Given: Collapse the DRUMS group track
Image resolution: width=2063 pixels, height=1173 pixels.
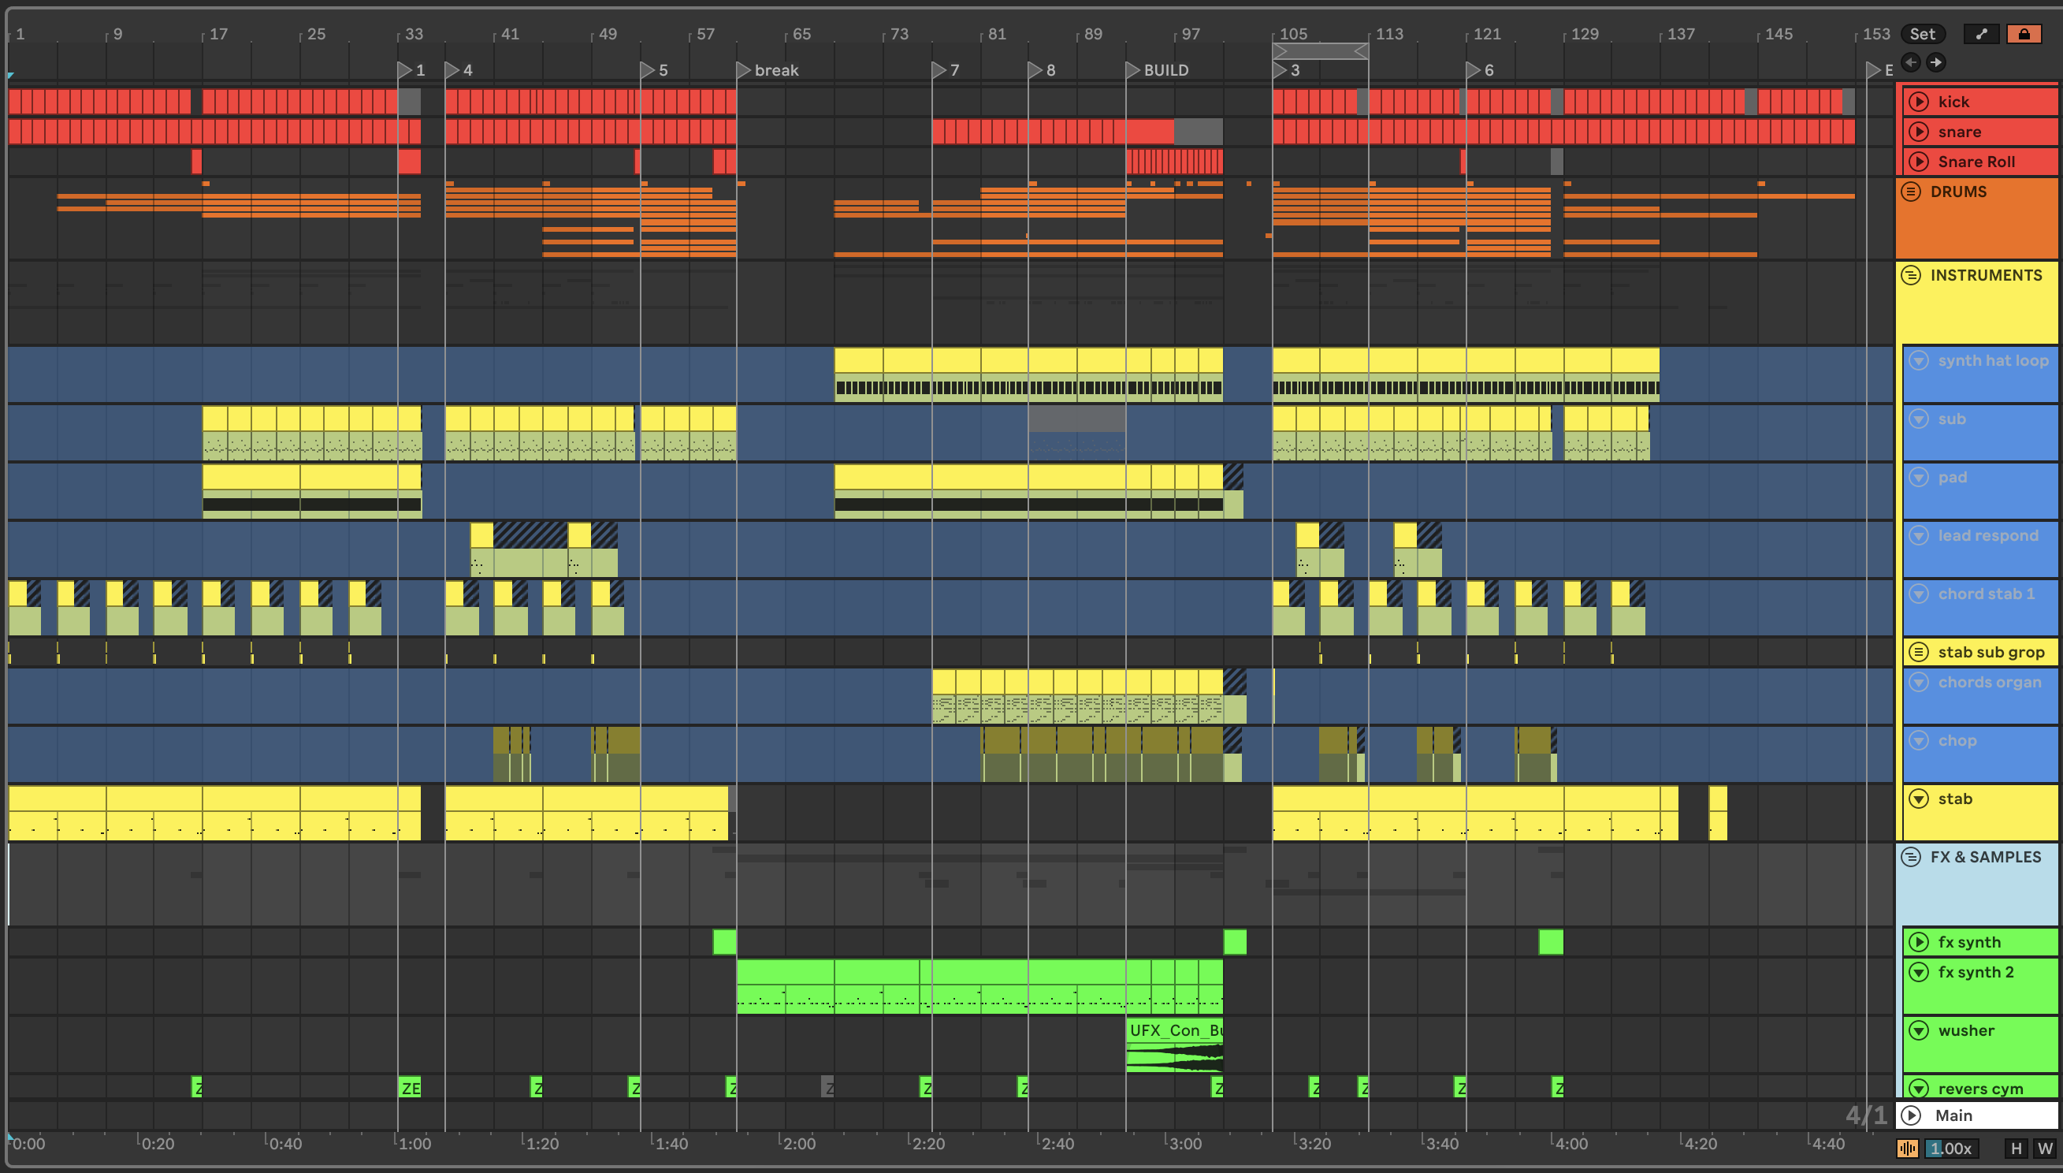Looking at the screenshot, I should pos(1911,192).
